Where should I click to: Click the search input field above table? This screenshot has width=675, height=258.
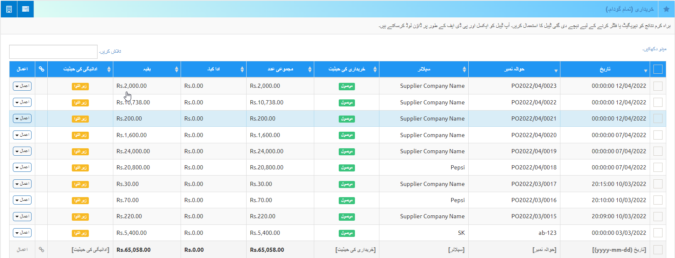click(53, 52)
